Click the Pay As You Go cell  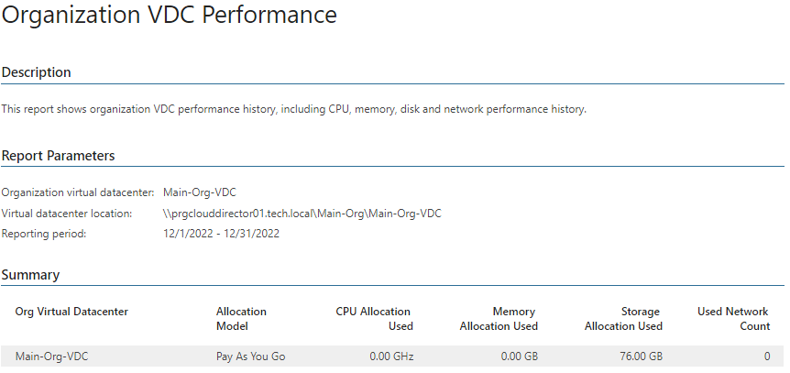point(251,357)
